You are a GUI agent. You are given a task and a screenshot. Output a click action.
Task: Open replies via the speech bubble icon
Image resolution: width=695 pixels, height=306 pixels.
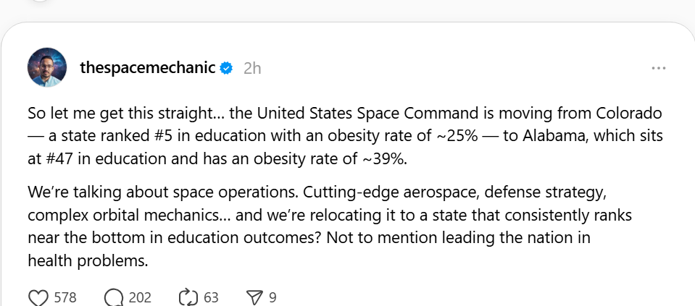[114, 297]
